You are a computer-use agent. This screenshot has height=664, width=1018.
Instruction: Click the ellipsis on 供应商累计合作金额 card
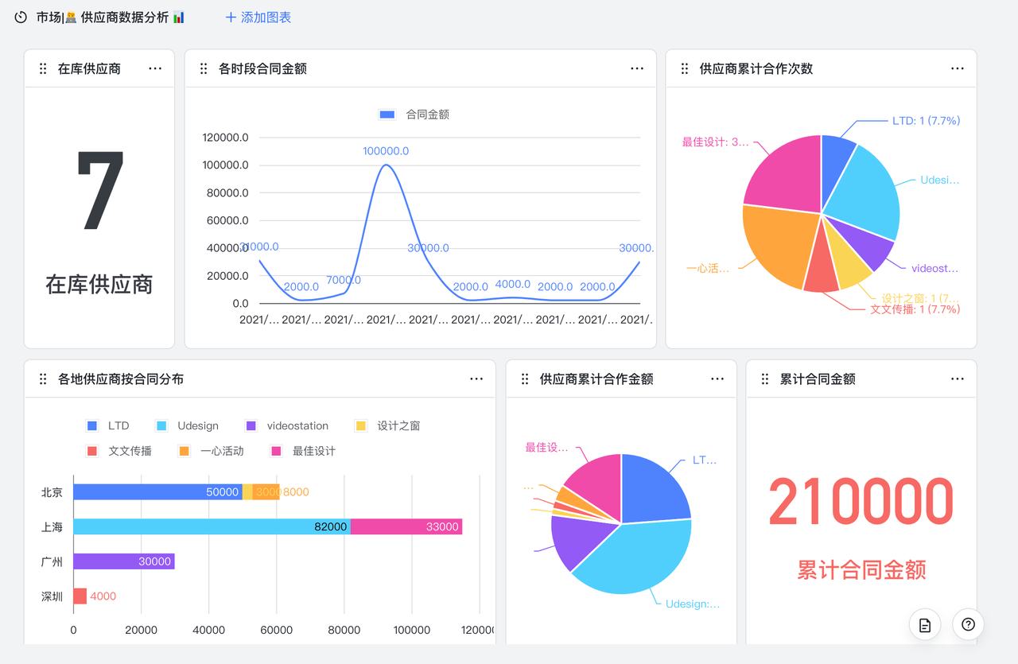(x=717, y=379)
